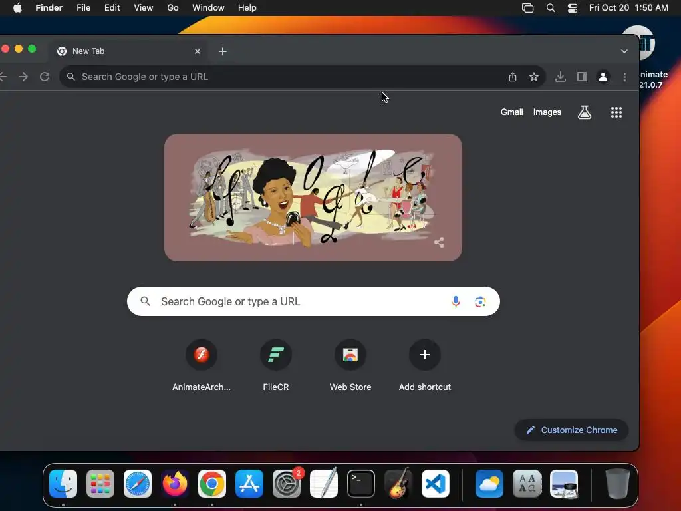Open the Finder menu
The image size is (681, 511).
click(x=49, y=8)
